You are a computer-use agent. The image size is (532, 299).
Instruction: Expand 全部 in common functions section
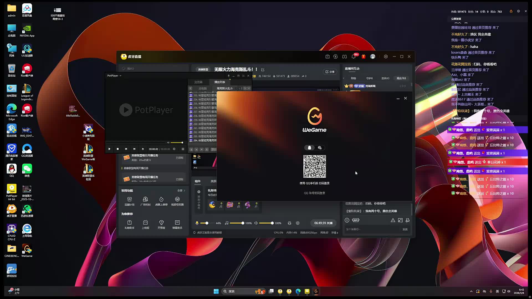coord(181,190)
